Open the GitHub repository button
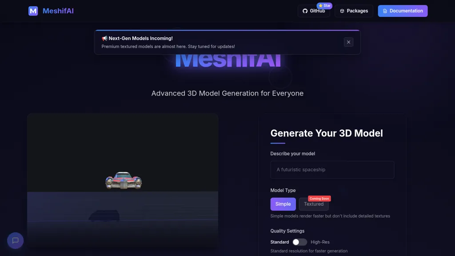The width and height of the screenshot is (455, 256). [314, 11]
